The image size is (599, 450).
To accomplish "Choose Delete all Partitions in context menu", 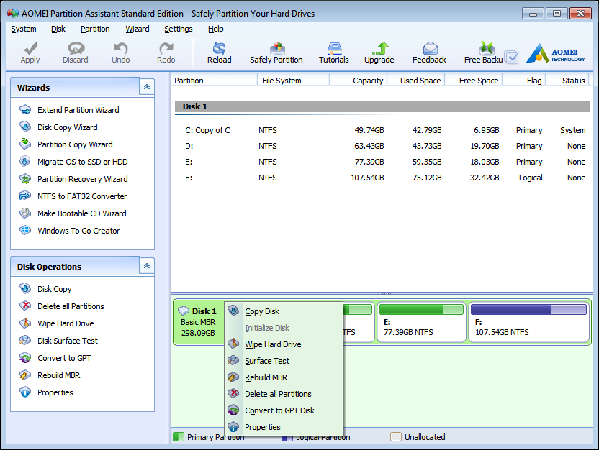I will click(x=284, y=394).
